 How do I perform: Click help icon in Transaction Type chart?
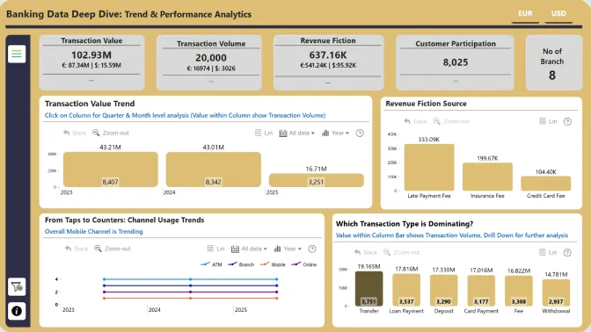[x=567, y=252]
